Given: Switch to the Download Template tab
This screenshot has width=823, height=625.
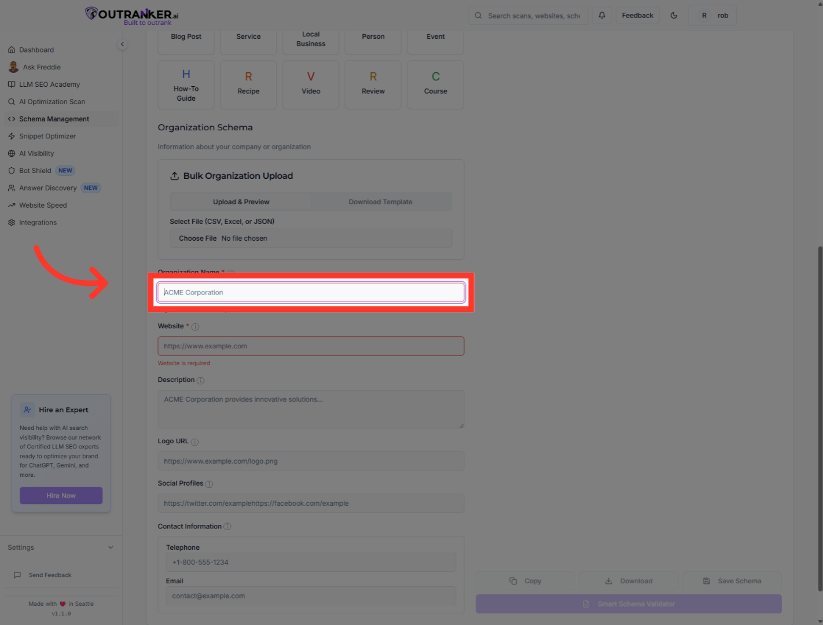Looking at the screenshot, I should point(380,201).
